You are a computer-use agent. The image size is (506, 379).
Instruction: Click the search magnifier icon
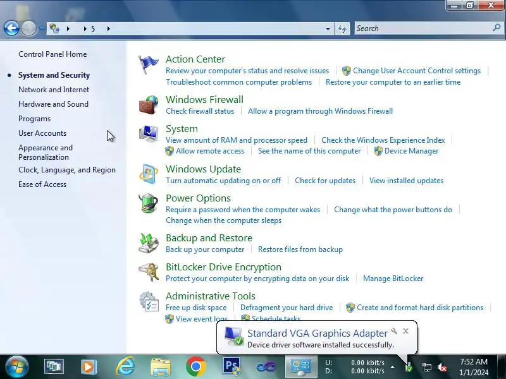pos(497,28)
